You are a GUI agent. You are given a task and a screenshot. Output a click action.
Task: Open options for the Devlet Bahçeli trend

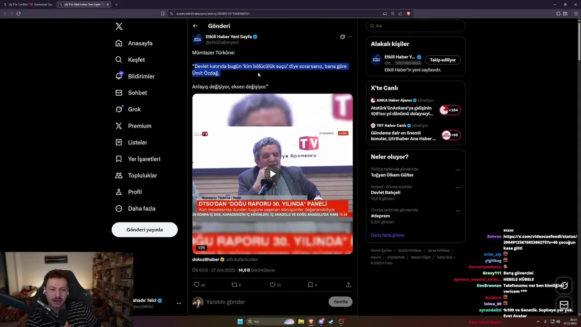[x=458, y=188]
